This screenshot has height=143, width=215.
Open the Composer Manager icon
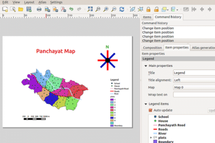[x=13, y=9]
